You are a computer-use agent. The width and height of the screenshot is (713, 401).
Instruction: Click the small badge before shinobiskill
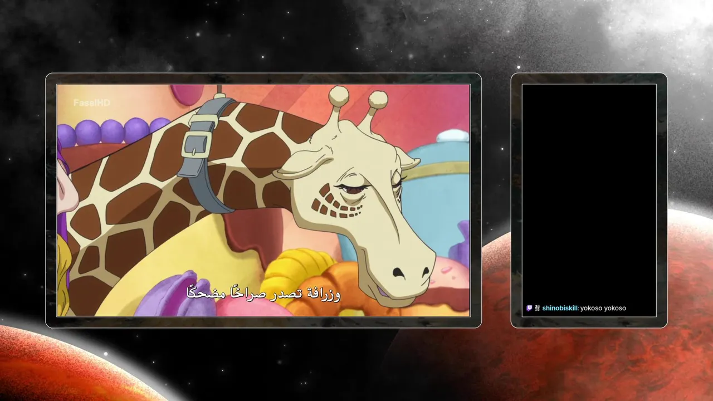pyautogui.click(x=538, y=308)
